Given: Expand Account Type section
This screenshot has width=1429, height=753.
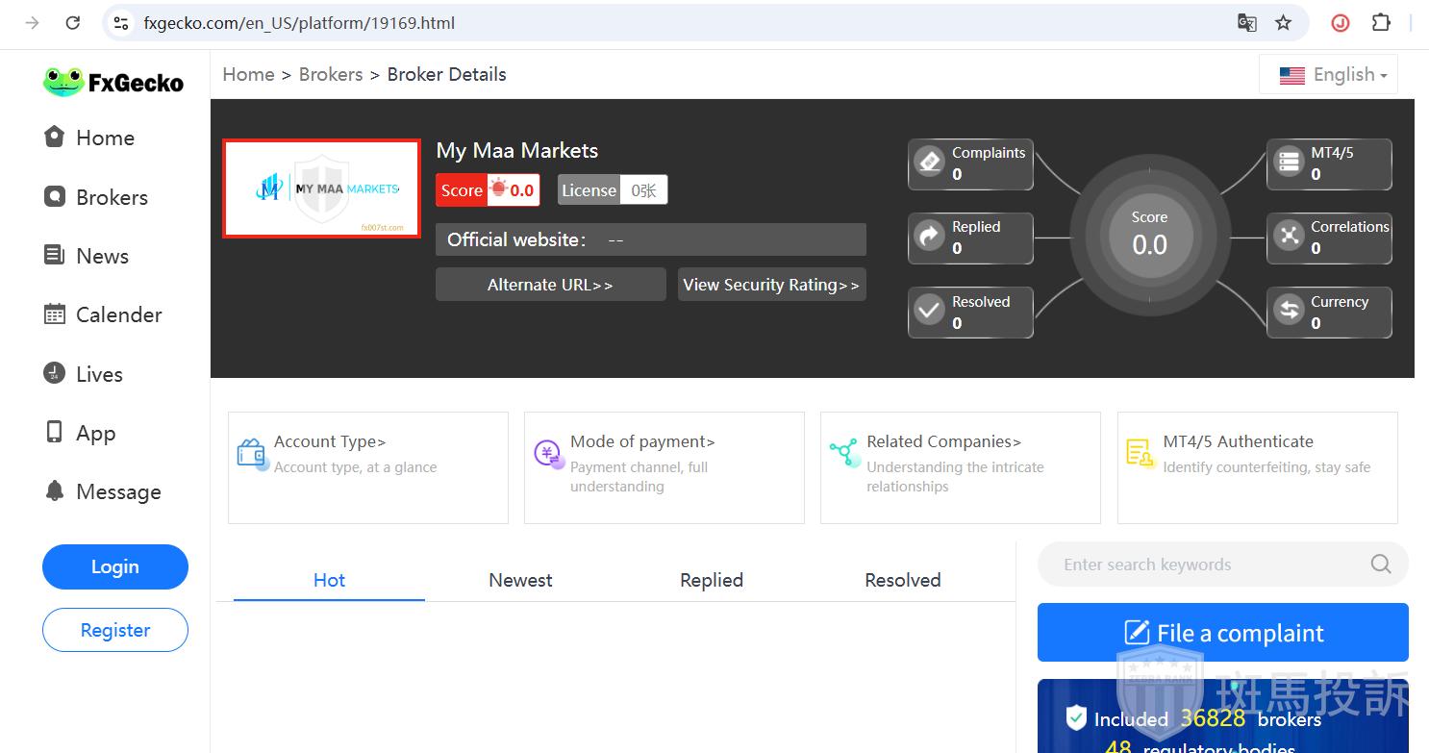Looking at the screenshot, I should click(330, 442).
